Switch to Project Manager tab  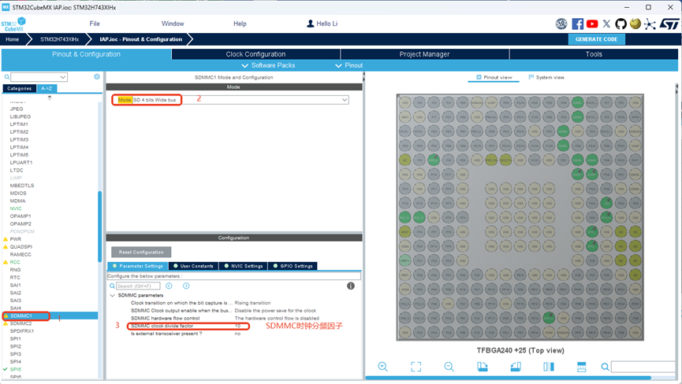(424, 54)
